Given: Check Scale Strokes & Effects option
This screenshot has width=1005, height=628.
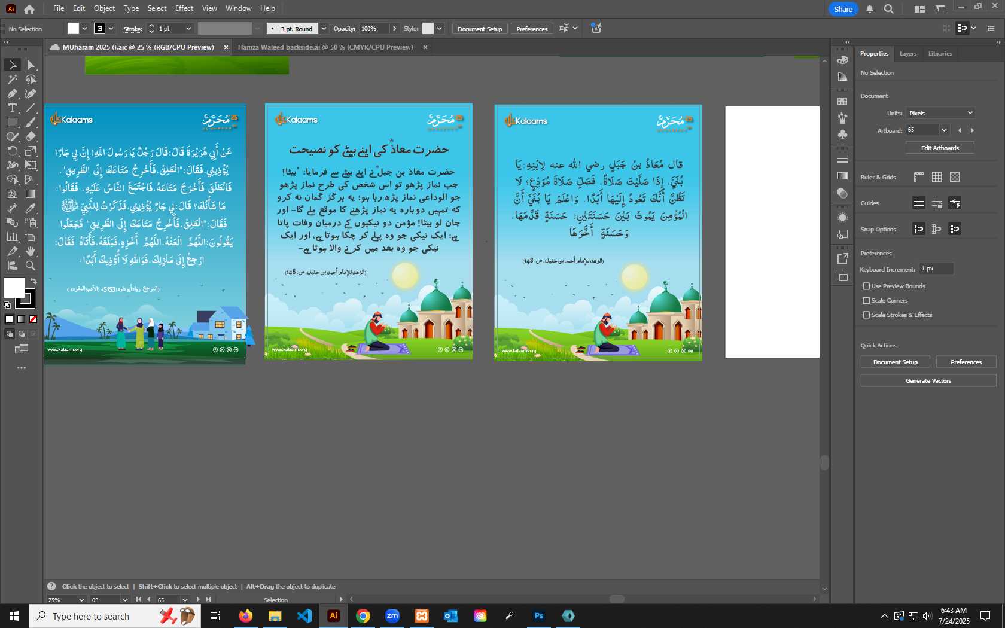Looking at the screenshot, I should point(866,315).
